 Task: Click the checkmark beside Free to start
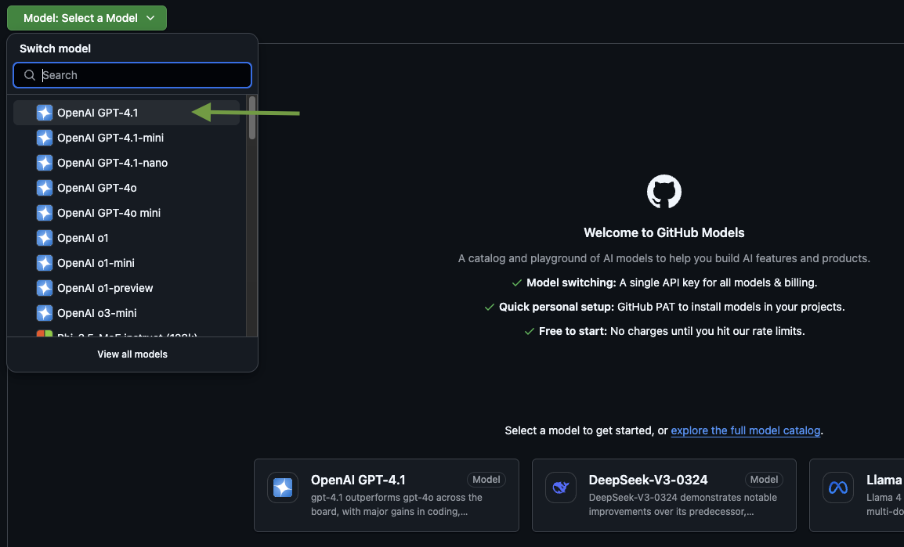(x=530, y=331)
